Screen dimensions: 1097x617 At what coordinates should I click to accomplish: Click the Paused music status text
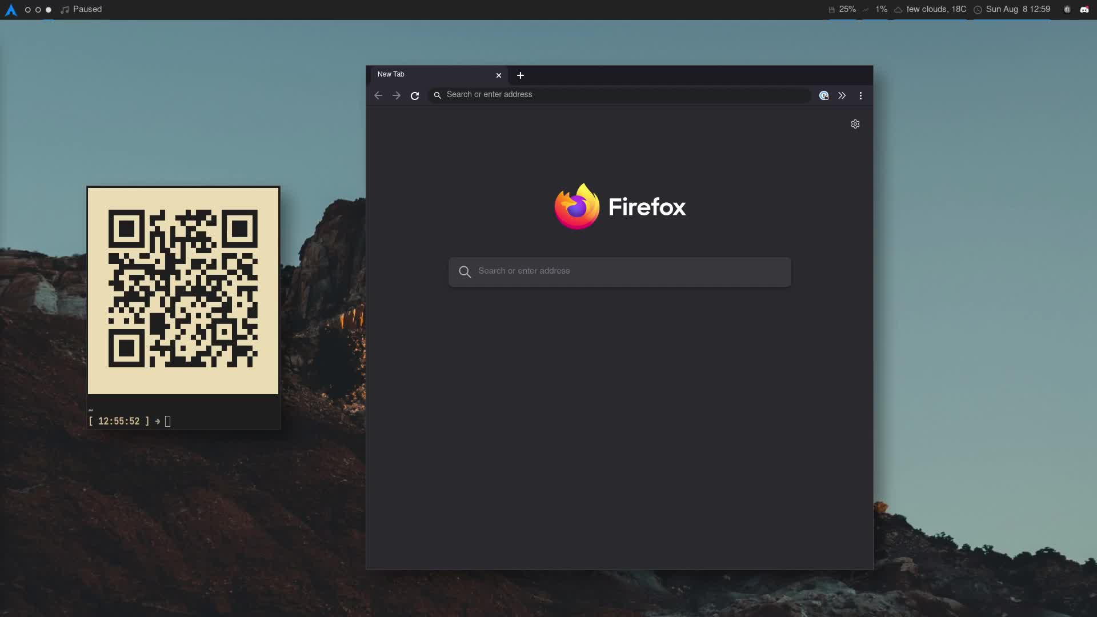pyautogui.click(x=87, y=9)
